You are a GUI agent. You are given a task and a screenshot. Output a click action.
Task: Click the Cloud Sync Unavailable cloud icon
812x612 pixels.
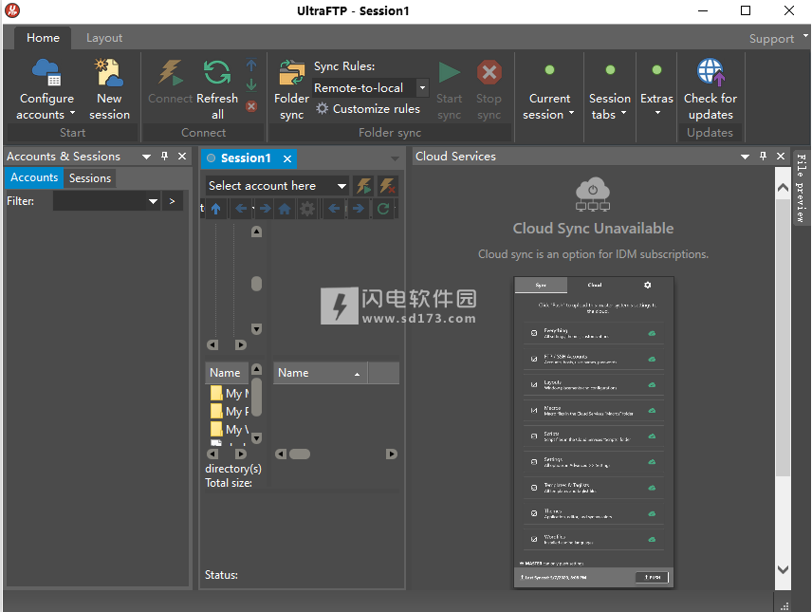[x=593, y=195]
